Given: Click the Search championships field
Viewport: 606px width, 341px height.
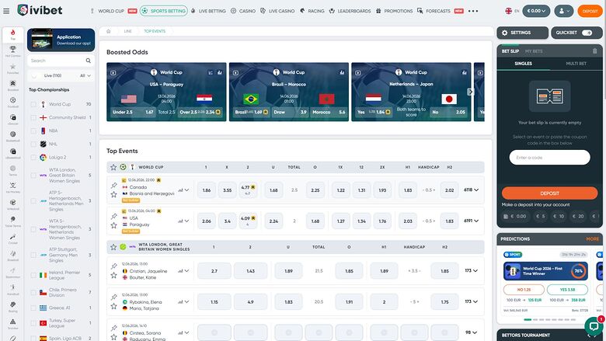Looking at the screenshot, I should click(x=61, y=61).
